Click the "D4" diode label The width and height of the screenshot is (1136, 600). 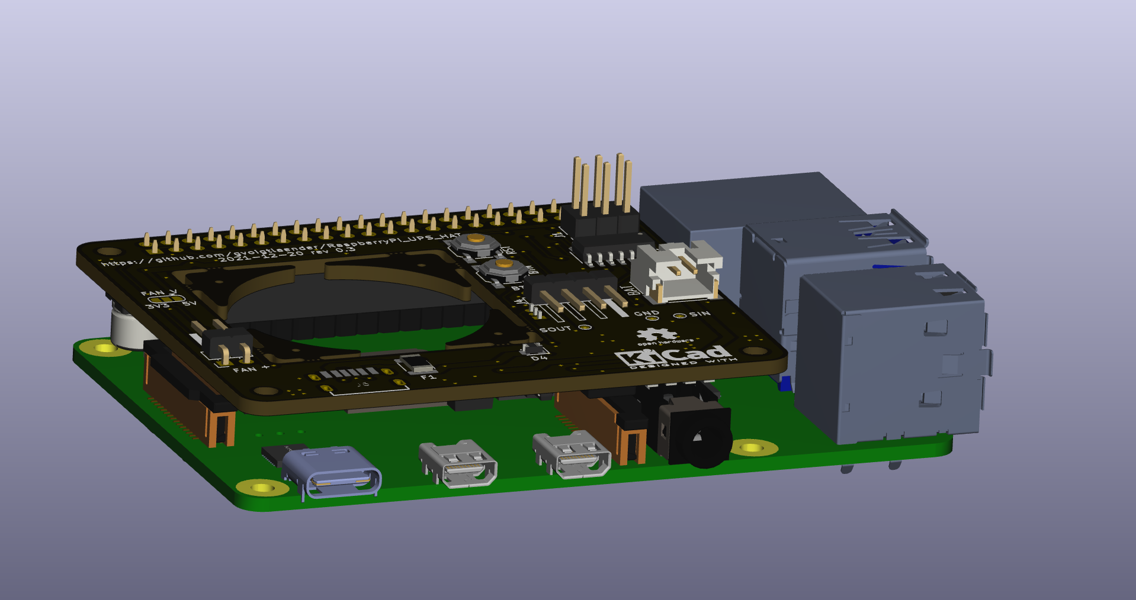(x=539, y=358)
